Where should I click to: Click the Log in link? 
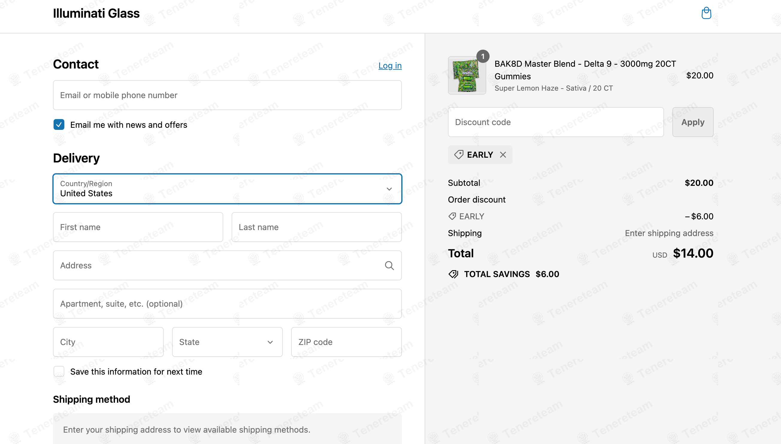tap(390, 66)
